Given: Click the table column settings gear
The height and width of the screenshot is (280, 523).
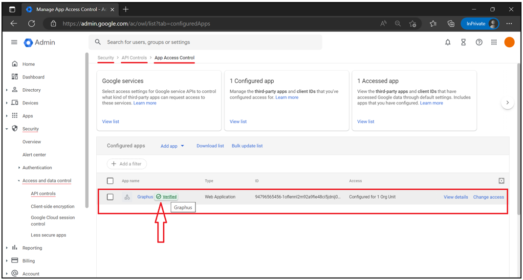Looking at the screenshot, I should click(501, 181).
